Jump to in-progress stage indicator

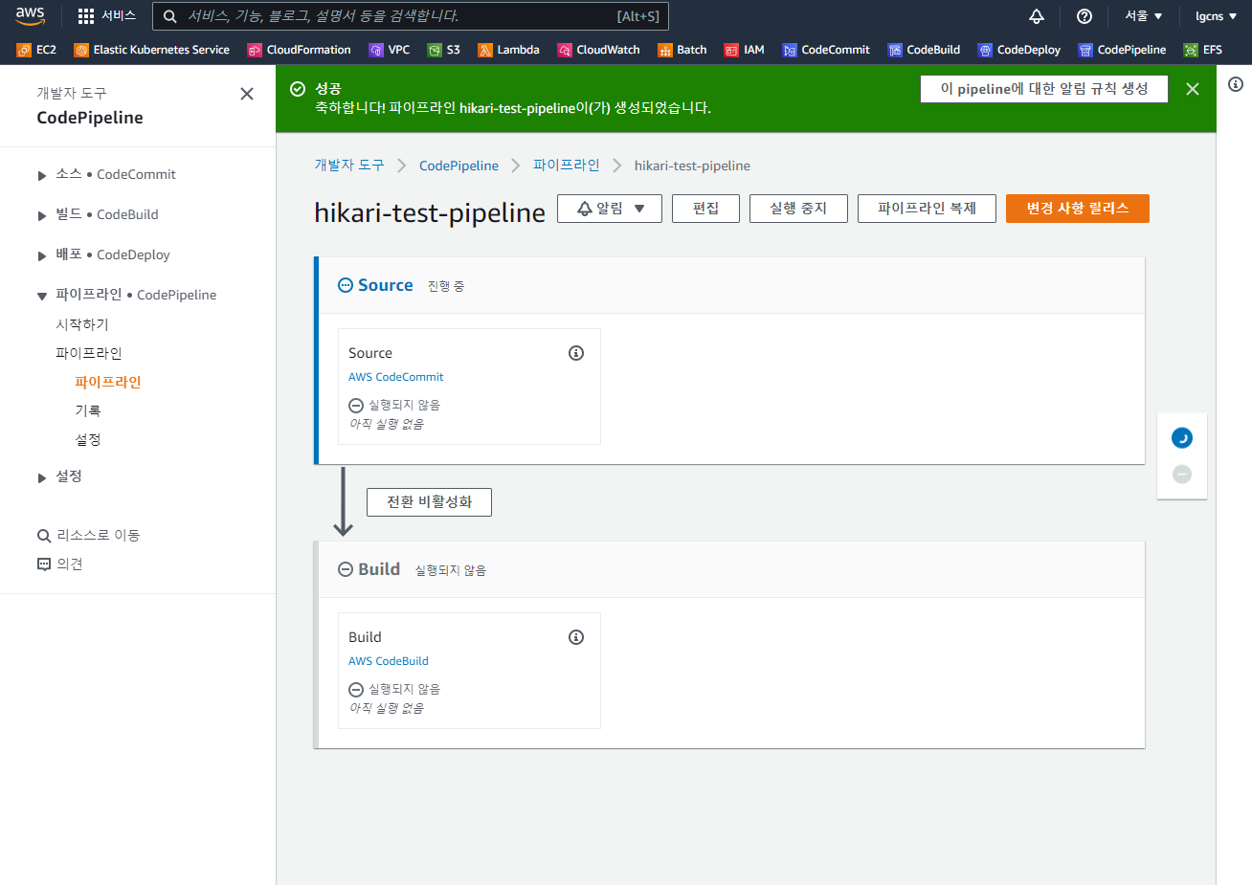pos(1182,438)
